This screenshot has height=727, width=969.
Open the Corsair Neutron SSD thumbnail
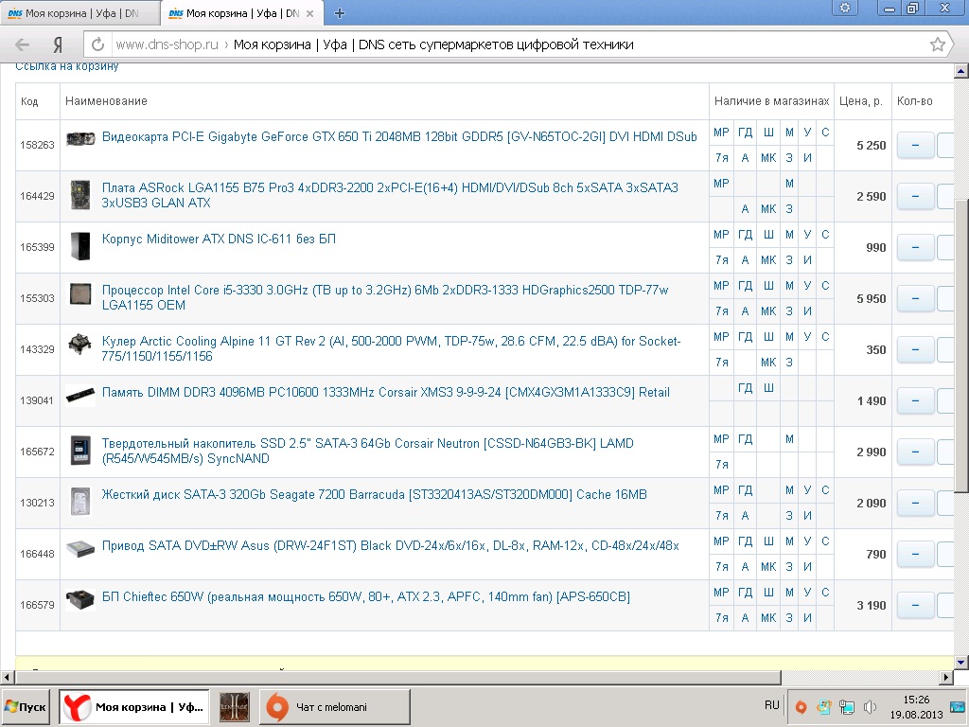pyautogui.click(x=80, y=450)
